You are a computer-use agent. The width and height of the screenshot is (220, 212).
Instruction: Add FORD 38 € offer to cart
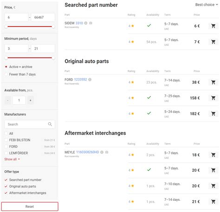pyautogui.click(x=213, y=82)
